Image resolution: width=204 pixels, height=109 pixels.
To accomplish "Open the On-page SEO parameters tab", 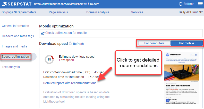I will [x=19, y=12].
